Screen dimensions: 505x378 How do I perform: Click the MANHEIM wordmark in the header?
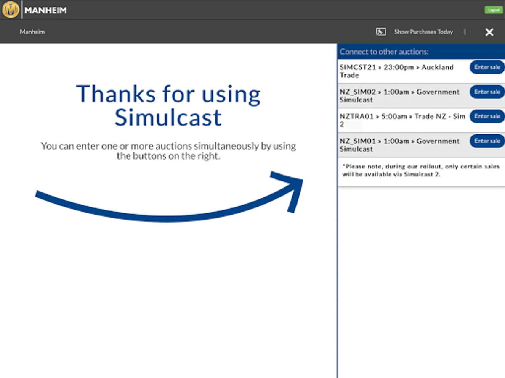tap(45, 10)
